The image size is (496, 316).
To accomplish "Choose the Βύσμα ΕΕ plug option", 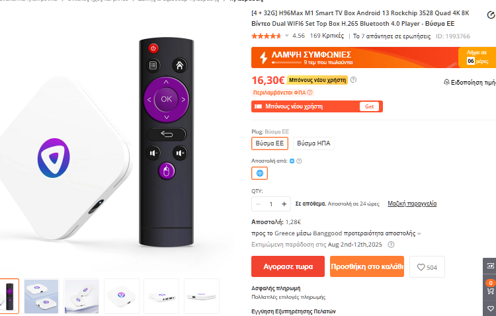I will (x=270, y=143).
